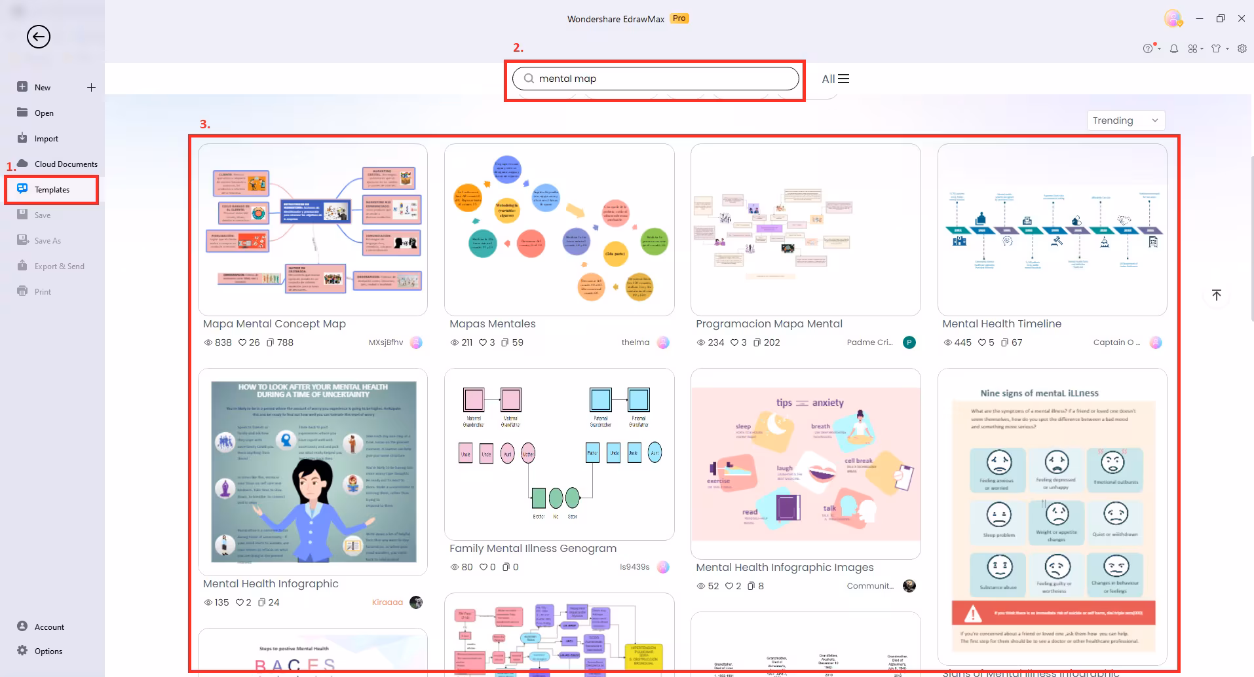
Task: Click the user profile avatar
Action: coord(1173,18)
